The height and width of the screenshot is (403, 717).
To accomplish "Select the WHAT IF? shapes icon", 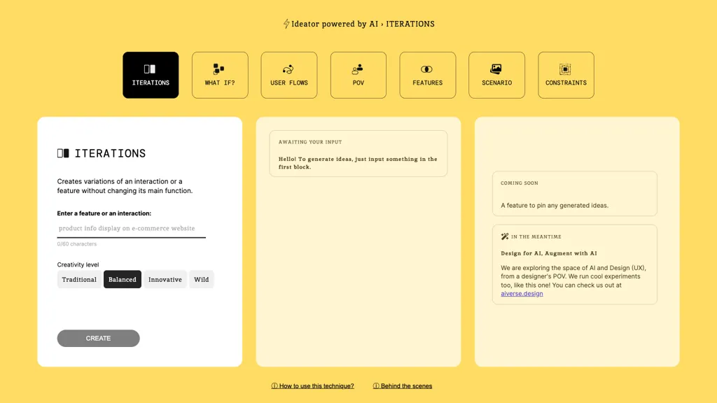I will (x=220, y=68).
